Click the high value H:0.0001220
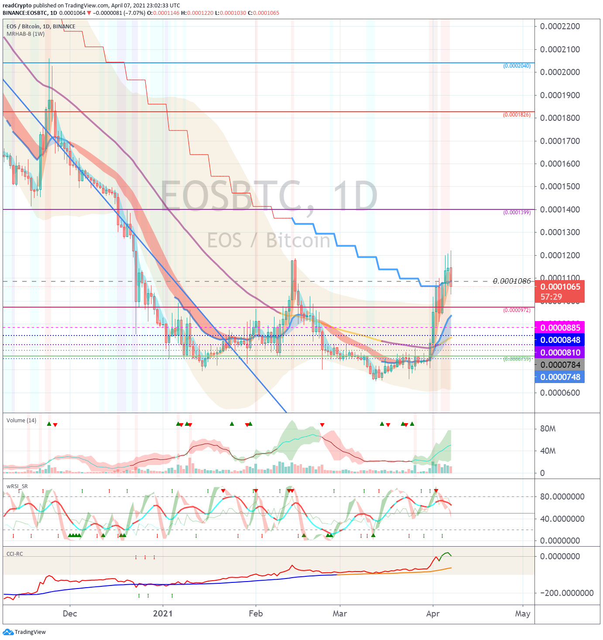The height and width of the screenshot is (640, 603). point(198,13)
